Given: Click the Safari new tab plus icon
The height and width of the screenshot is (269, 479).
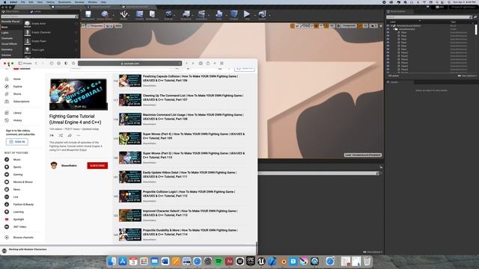Looking at the screenshot, I should pyautogui.click(x=215, y=64).
